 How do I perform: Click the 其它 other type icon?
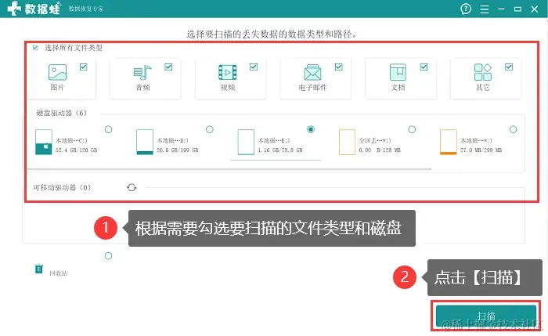tap(483, 72)
